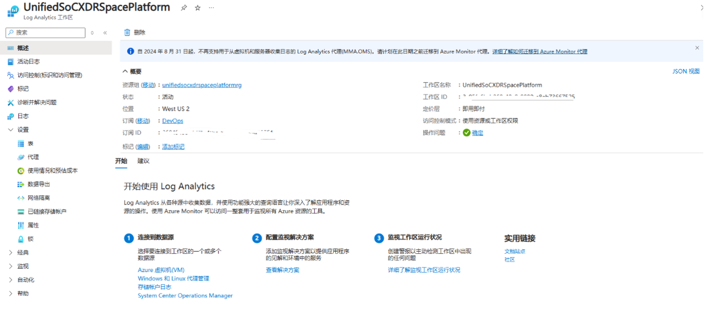
Task: Click the trash can delete icon
Action: click(x=127, y=33)
